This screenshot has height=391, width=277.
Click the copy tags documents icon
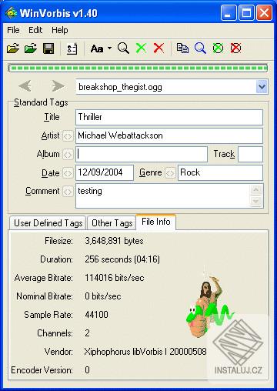[x=182, y=48]
